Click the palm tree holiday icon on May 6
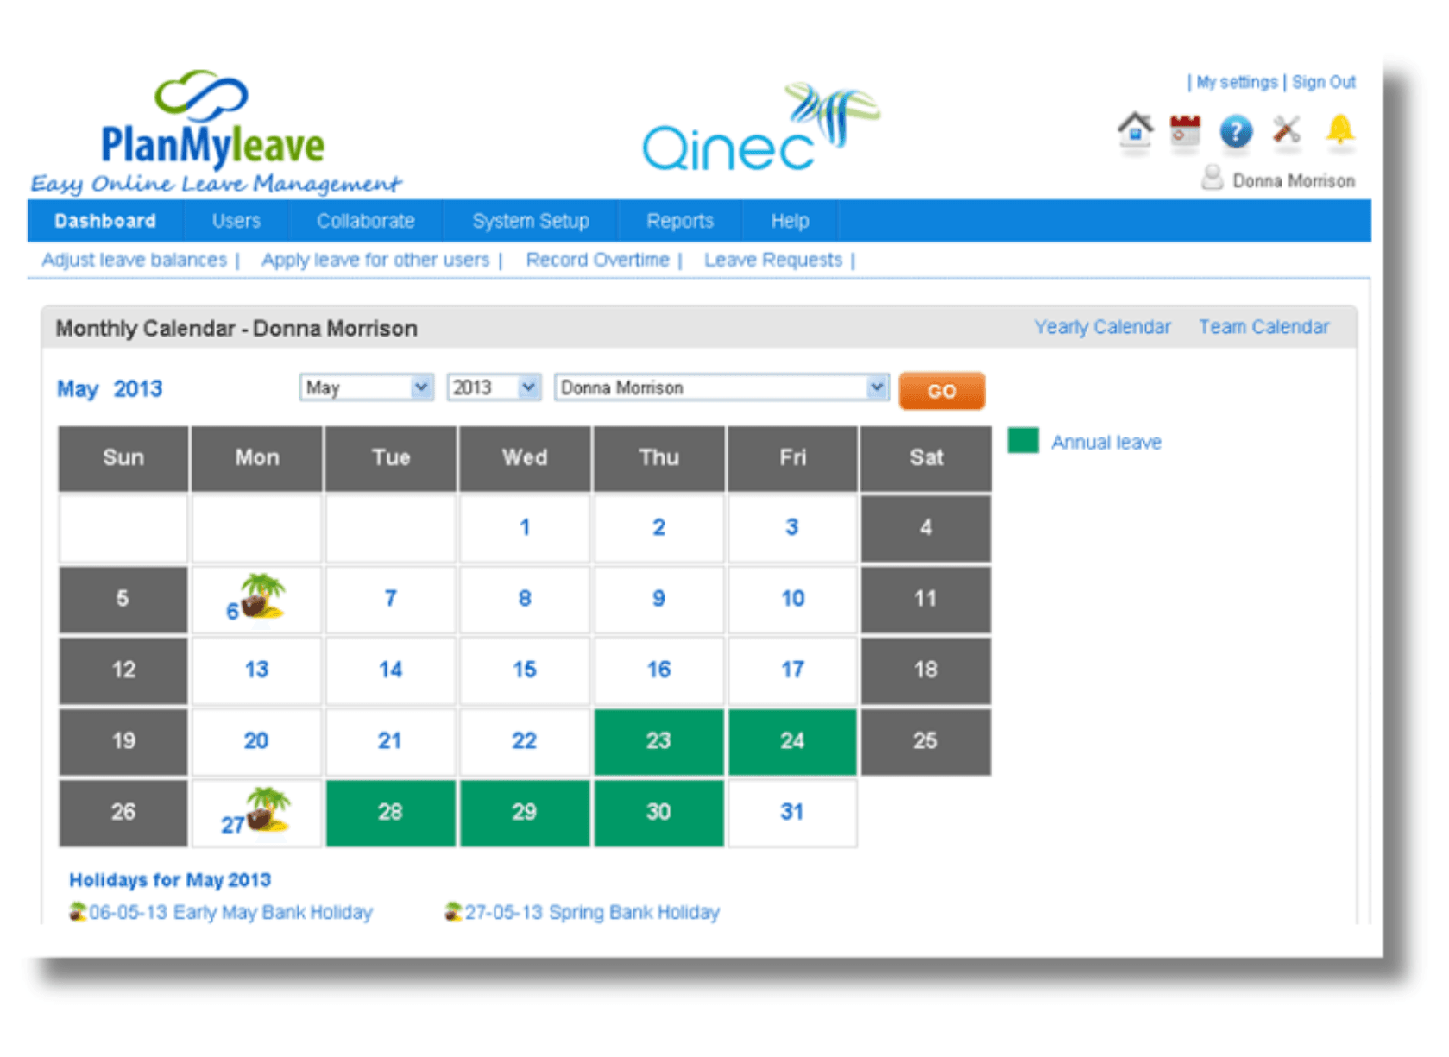 point(263,596)
